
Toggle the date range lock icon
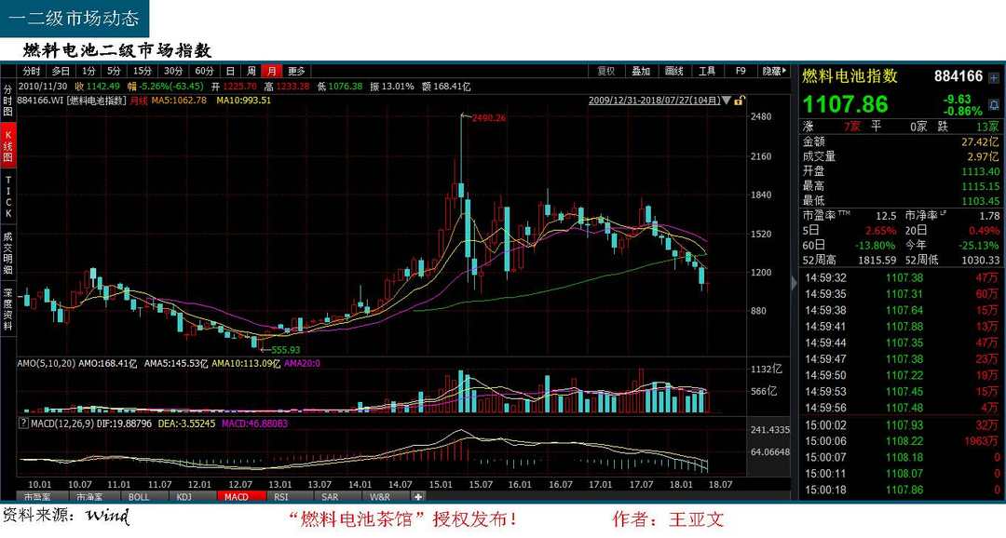point(739,101)
